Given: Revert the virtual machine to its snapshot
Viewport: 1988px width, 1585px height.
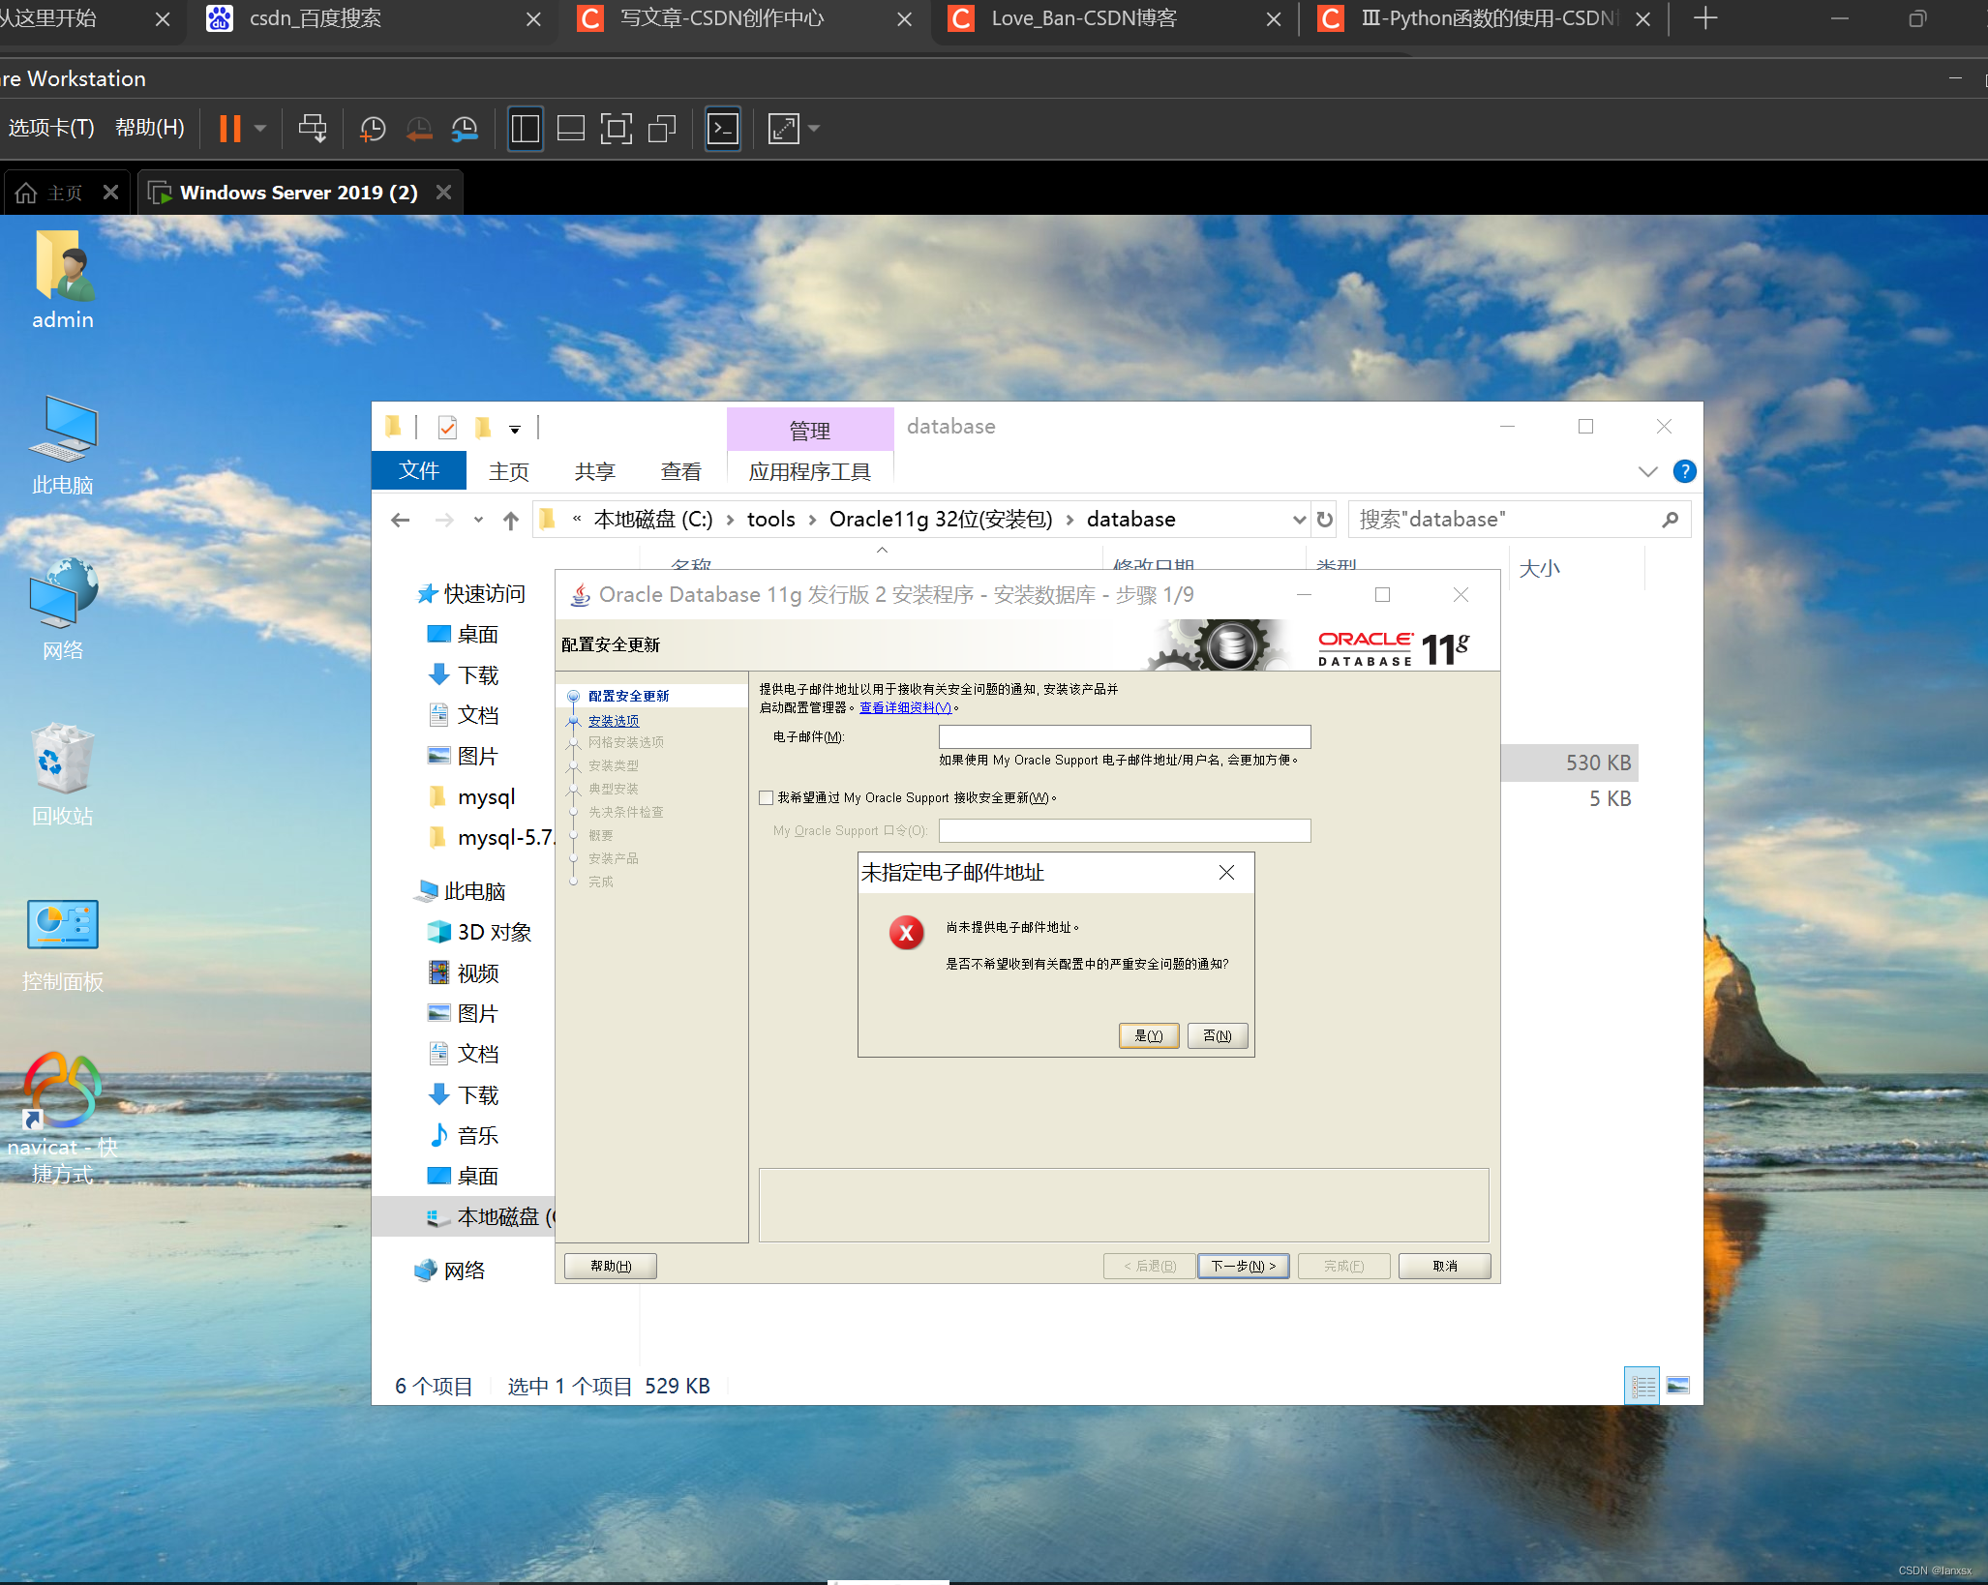Looking at the screenshot, I should (419, 128).
